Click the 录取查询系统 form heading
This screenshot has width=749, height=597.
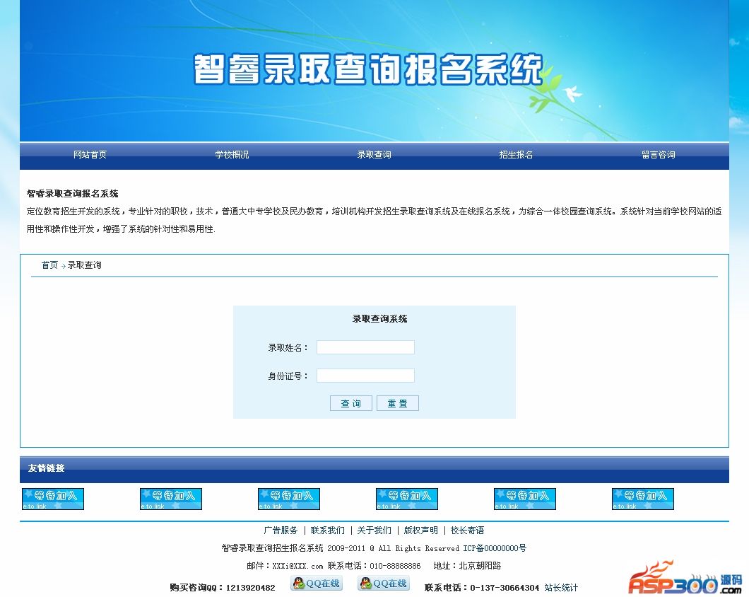(379, 318)
